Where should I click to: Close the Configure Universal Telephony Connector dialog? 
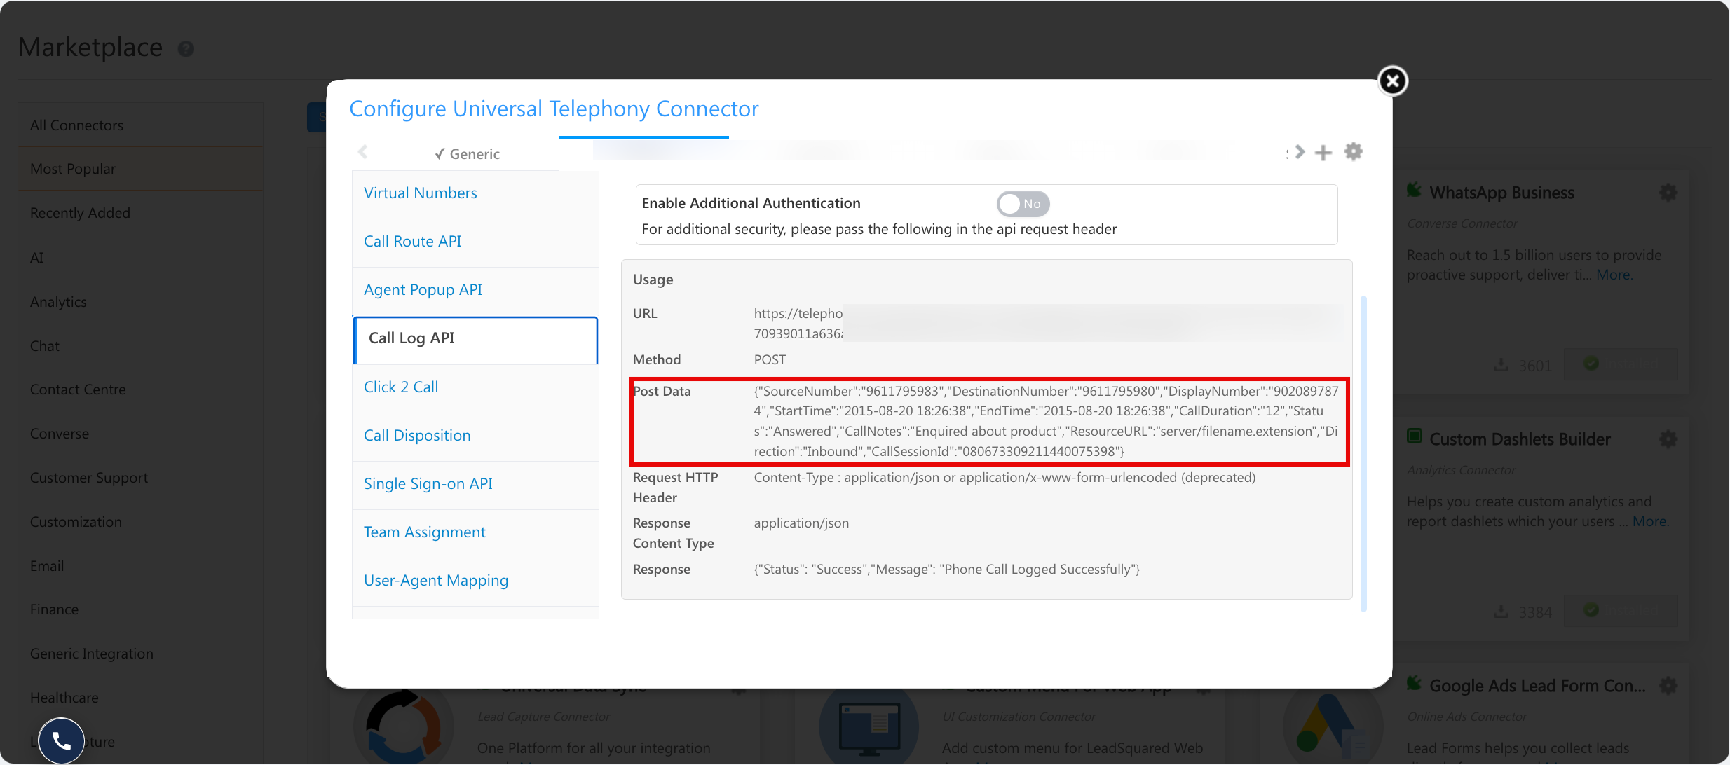pyautogui.click(x=1392, y=81)
